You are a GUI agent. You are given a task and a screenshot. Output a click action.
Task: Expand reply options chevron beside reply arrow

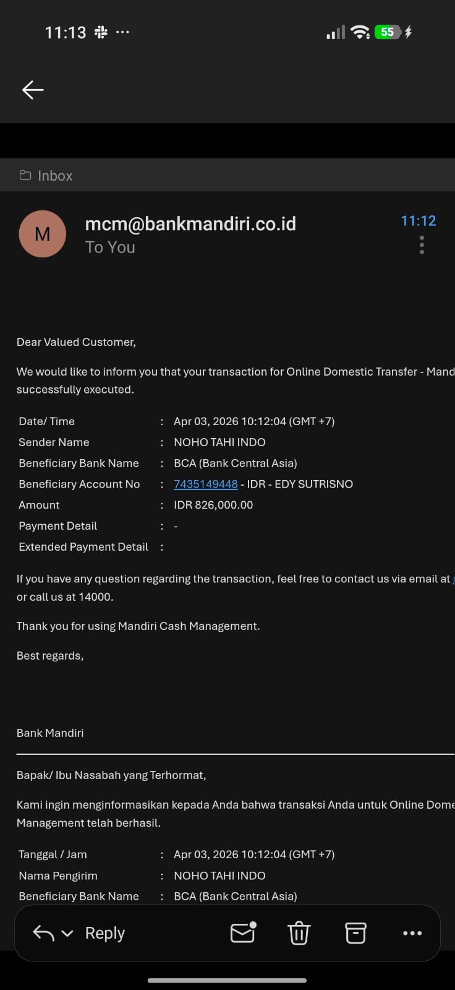(x=68, y=933)
